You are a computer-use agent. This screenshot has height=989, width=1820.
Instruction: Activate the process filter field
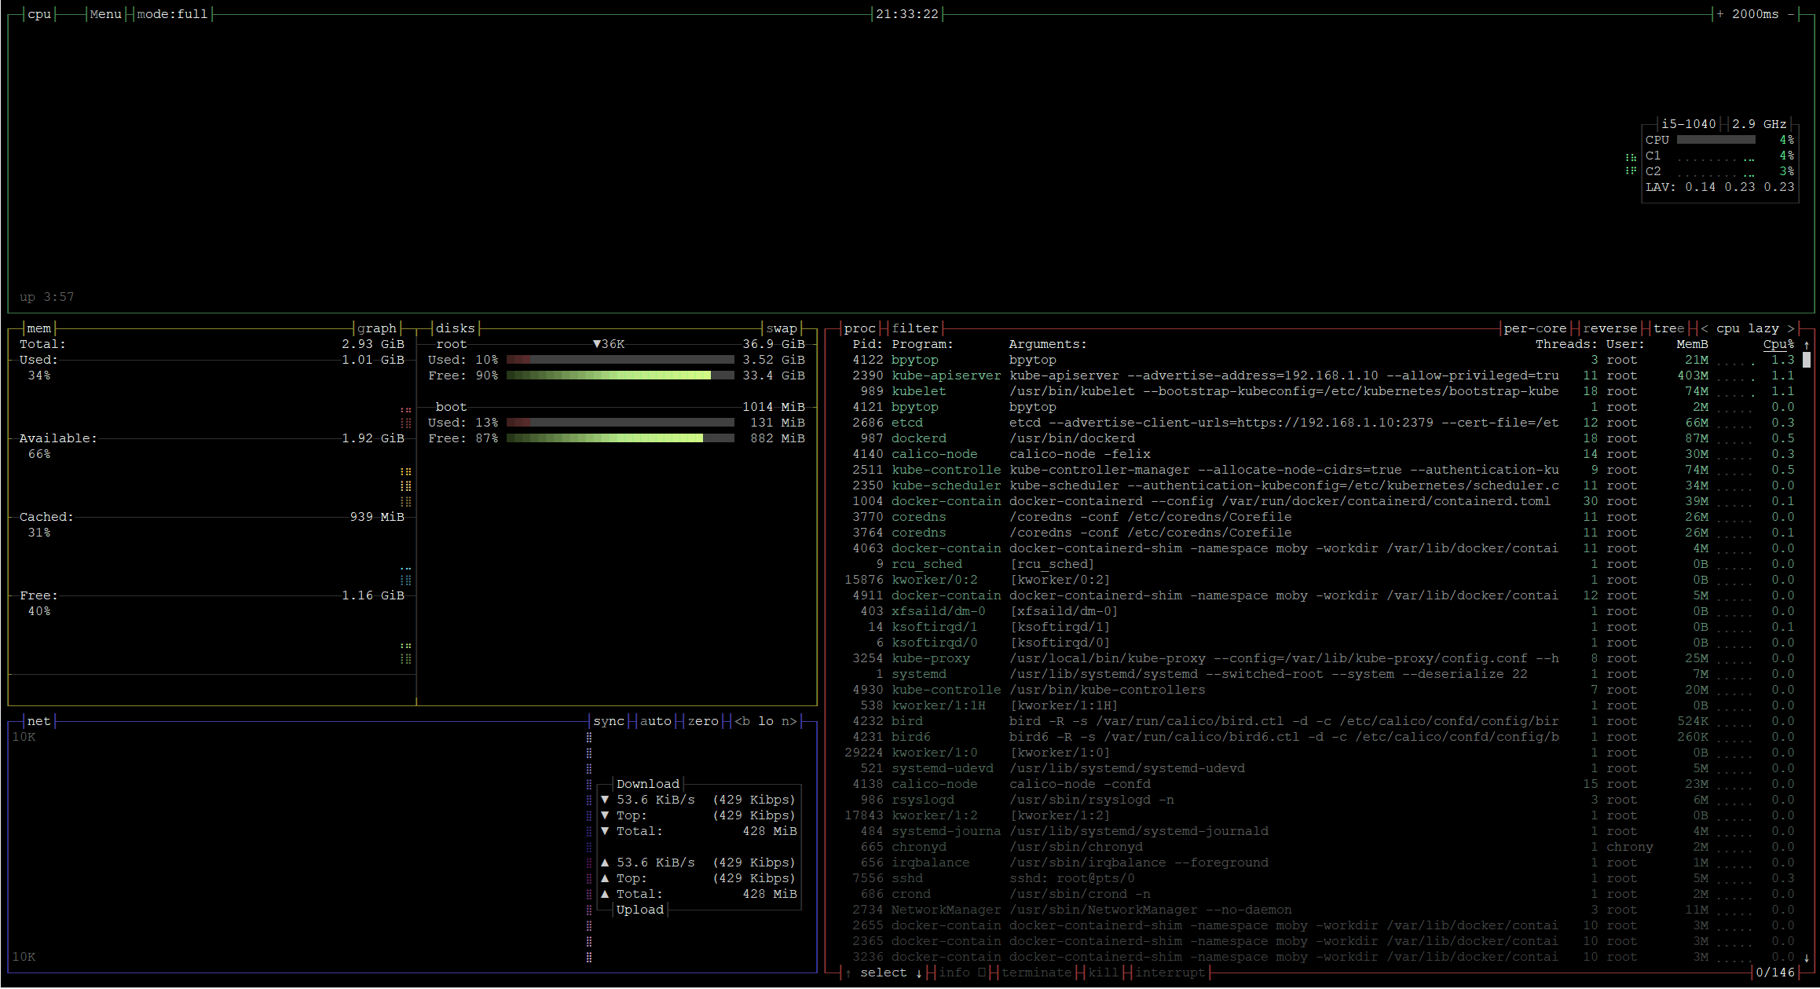[915, 328]
